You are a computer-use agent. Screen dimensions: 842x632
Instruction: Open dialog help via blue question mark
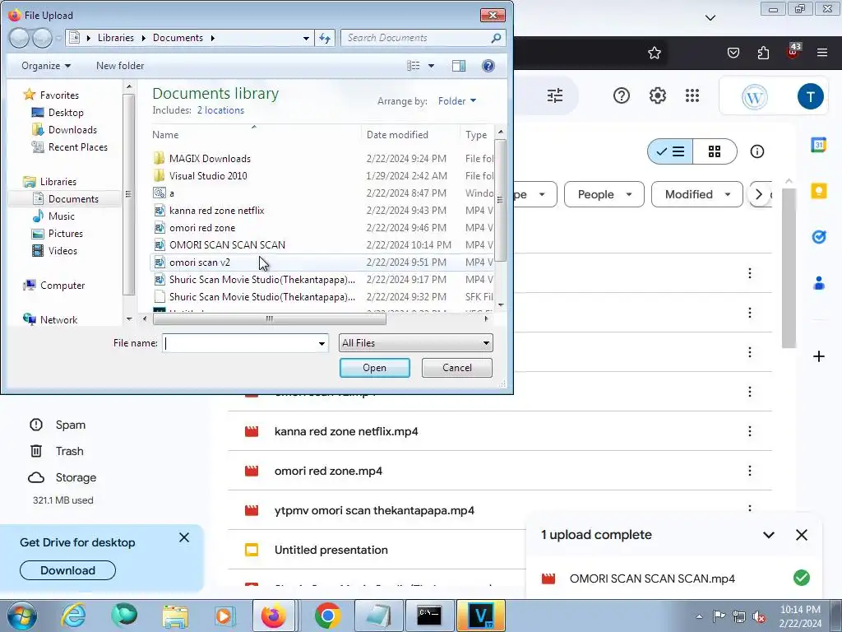click(x=488, y=66)
